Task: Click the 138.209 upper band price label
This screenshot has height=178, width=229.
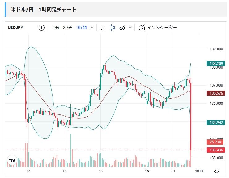Action: point(216,64)
